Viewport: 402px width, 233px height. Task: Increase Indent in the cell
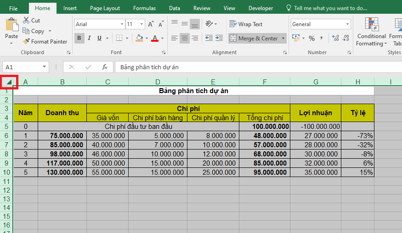(x=219, y=38)
